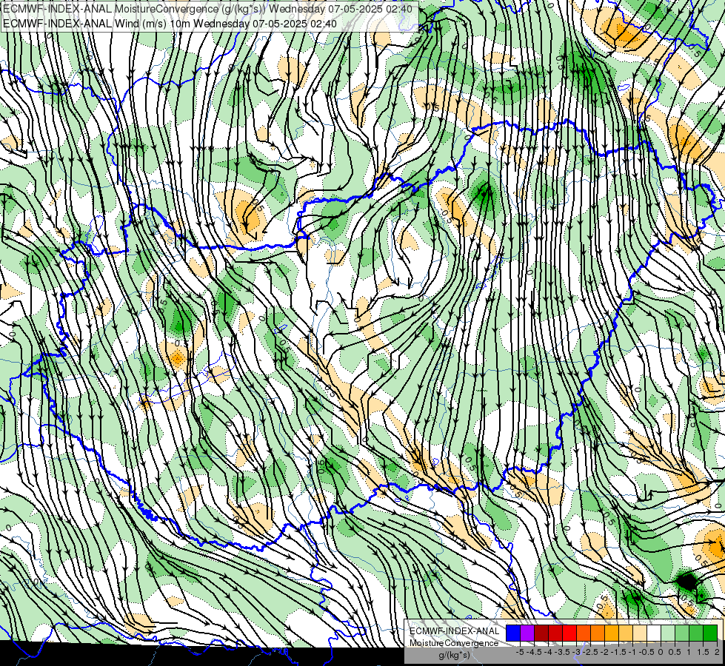Click the legend label MoistureConvergence
The width and height of the screenshot is (725, 666).
tap(454, 643)
